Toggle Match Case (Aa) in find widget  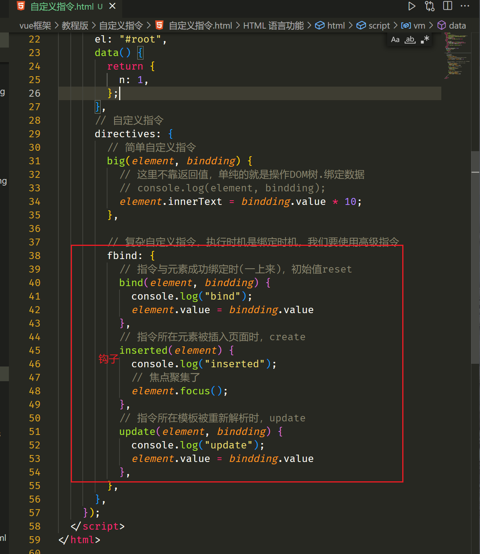395,39
